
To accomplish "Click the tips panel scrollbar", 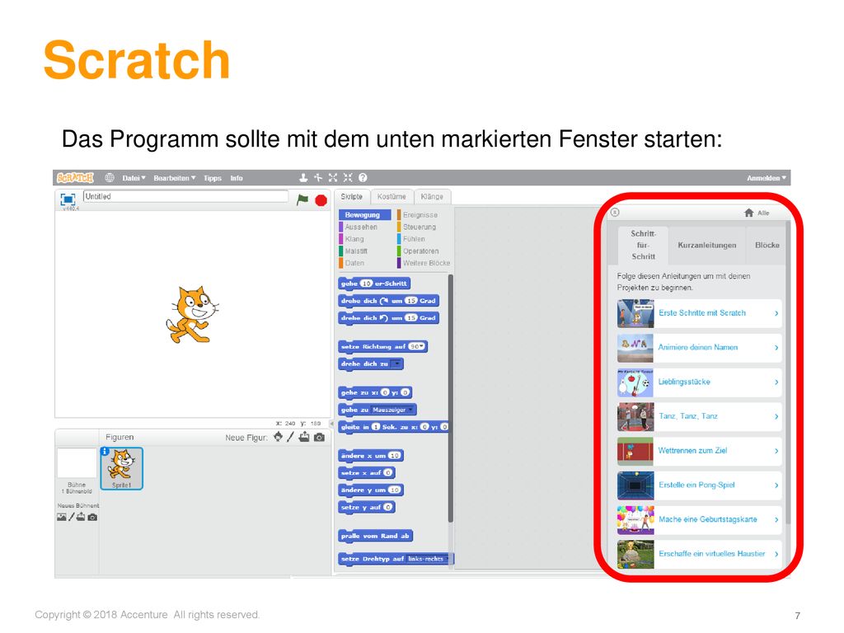I will pos(788,372).
